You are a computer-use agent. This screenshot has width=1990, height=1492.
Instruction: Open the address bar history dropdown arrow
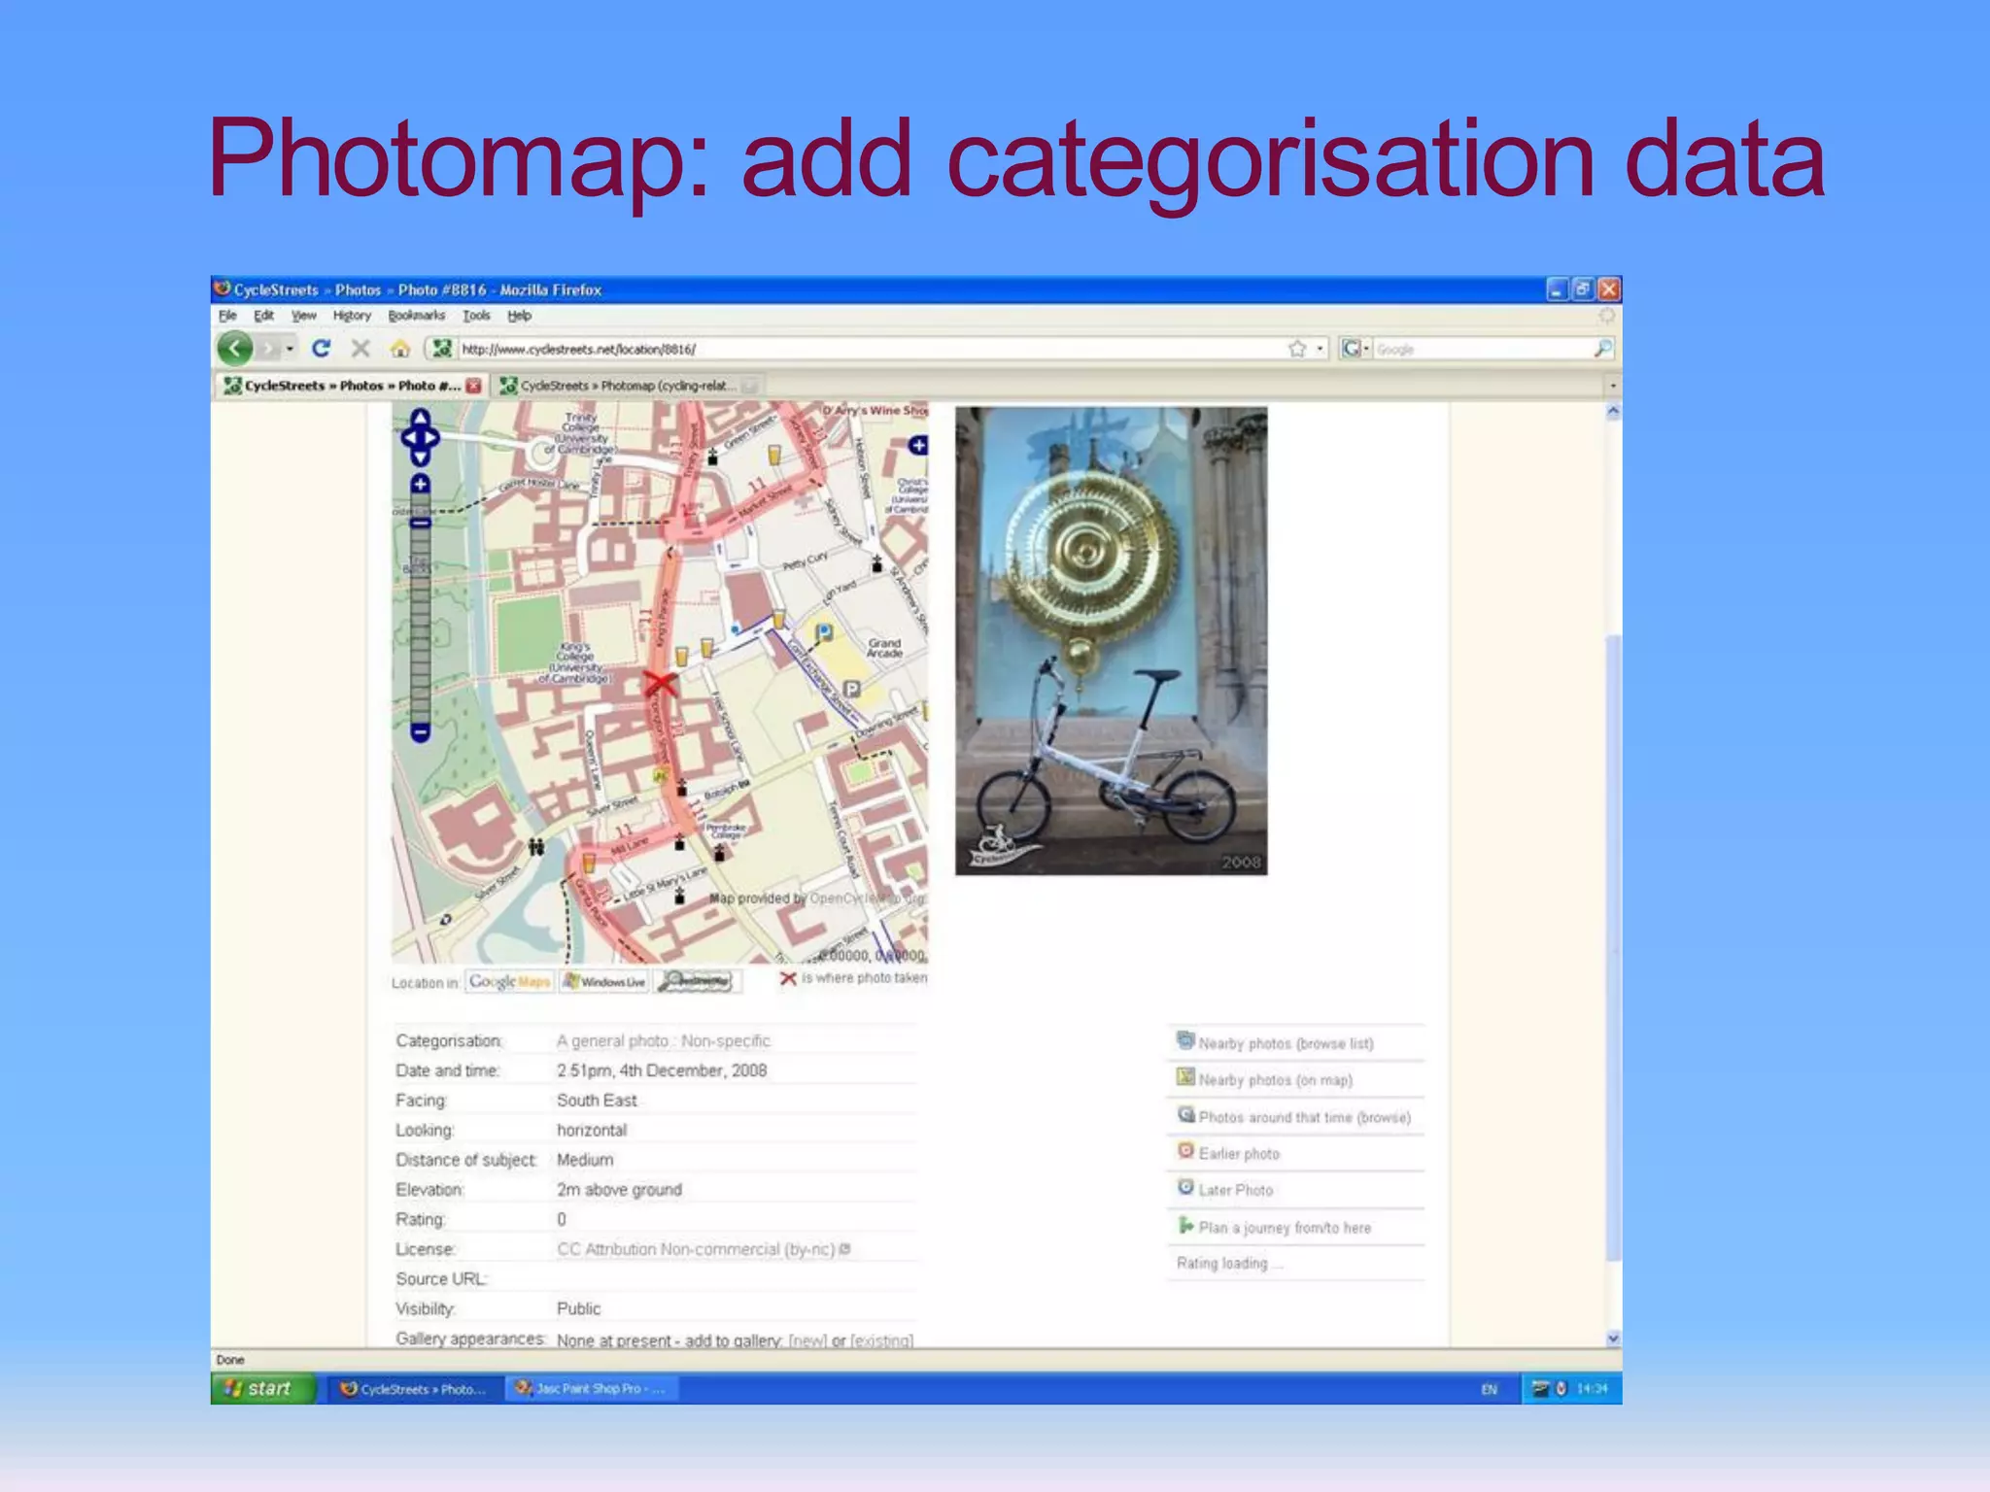[x=1320, y=348]
